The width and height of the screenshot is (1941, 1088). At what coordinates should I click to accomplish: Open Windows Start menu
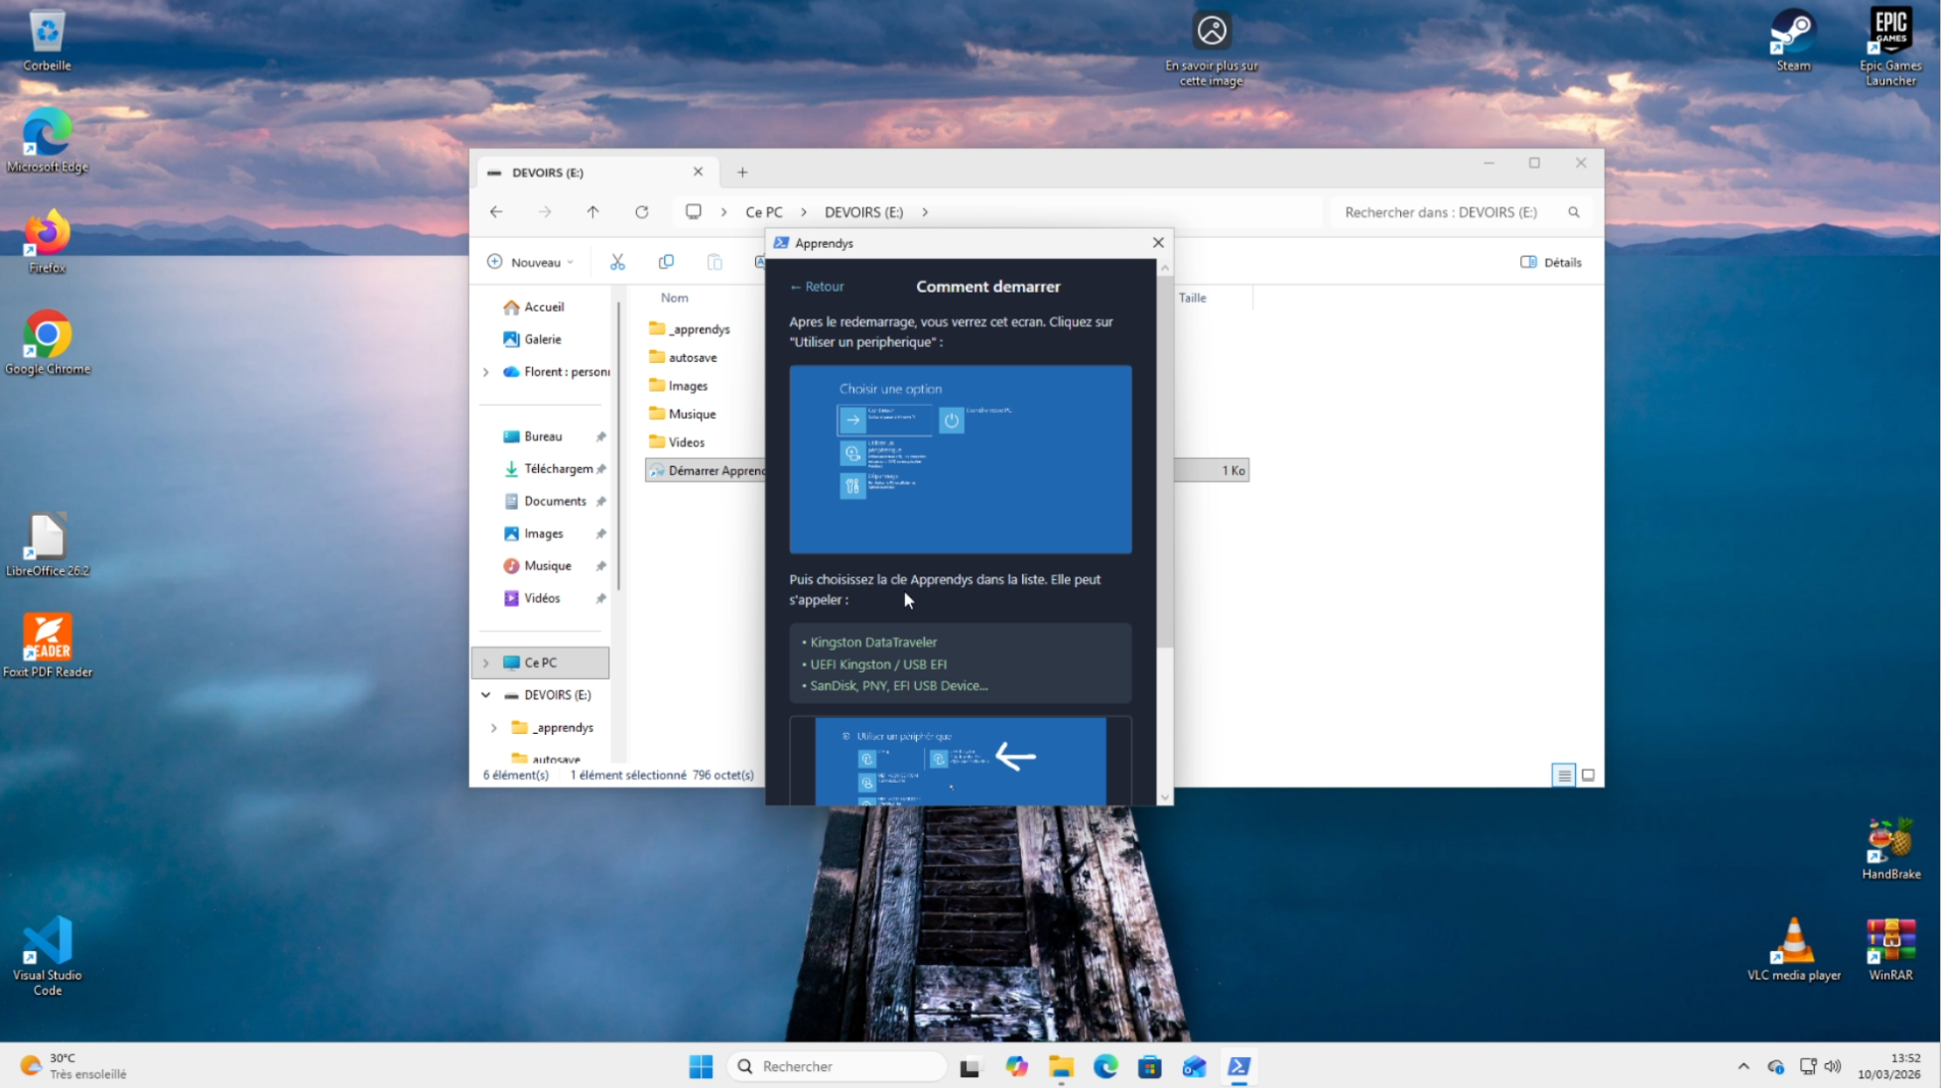coord(701,1066)
